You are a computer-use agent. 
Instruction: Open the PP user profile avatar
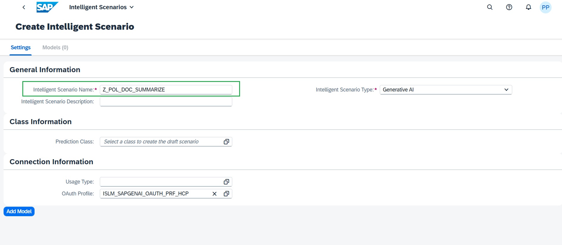coord(545,7)
